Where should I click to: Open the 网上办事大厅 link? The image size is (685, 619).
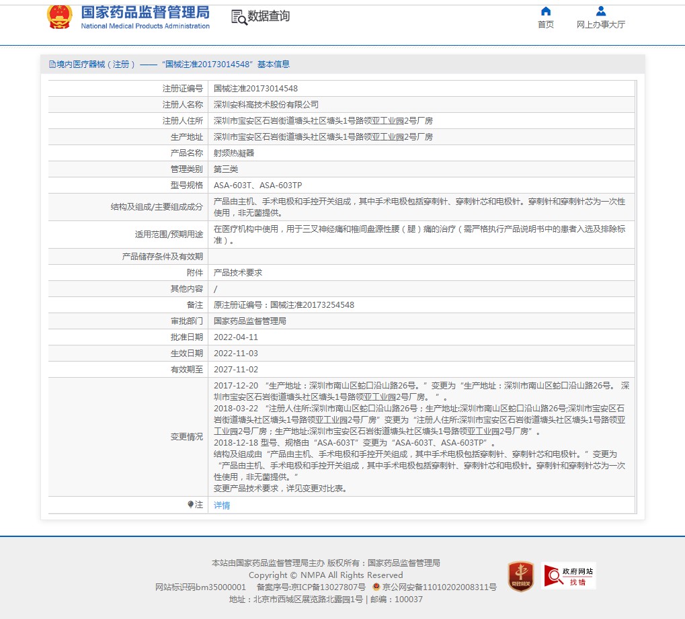601,24
